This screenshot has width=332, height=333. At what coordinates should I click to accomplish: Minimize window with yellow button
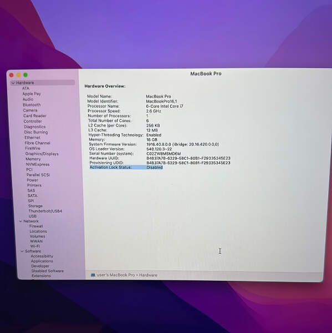18,75
